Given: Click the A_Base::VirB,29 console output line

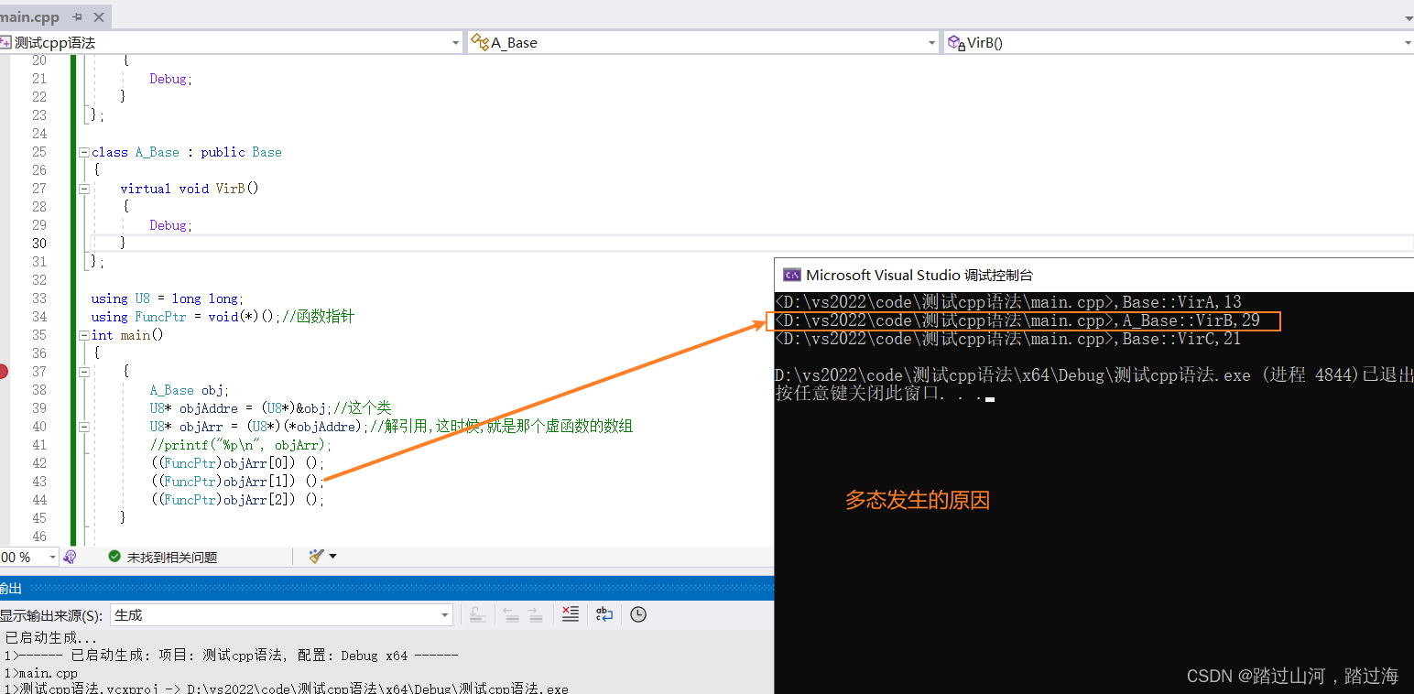Looking at the screenshot, I should pyautogui.click(x=1017, y=320).
